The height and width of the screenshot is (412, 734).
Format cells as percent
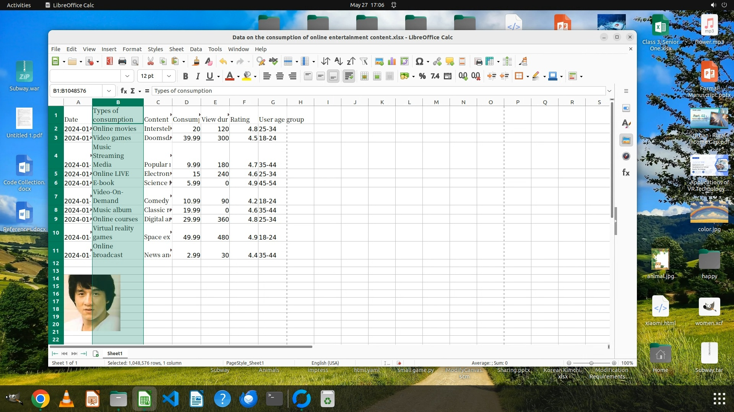[x=422, y=76]
